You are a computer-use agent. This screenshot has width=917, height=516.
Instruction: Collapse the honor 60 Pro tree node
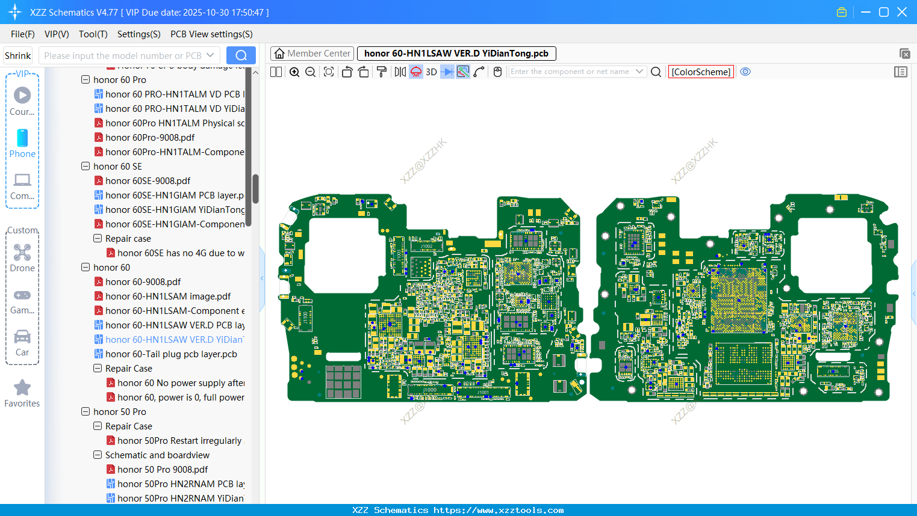[x=85, y=79]
